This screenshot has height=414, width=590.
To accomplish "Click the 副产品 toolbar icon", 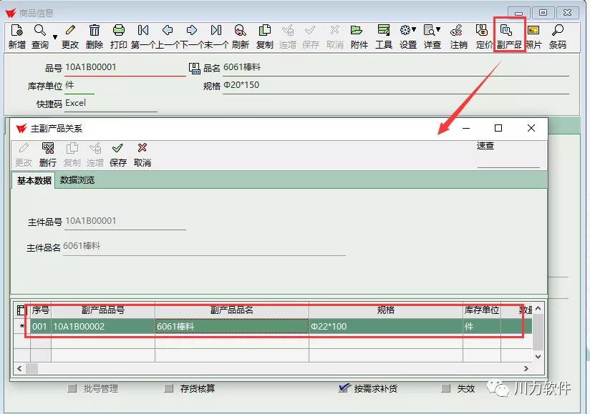I will tap(508, 31).
